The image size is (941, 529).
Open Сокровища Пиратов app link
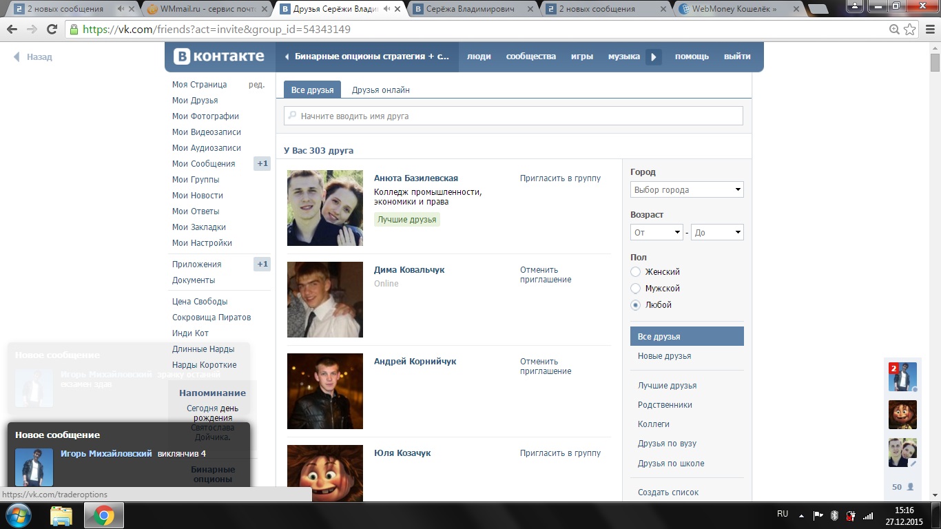point(211,318)
